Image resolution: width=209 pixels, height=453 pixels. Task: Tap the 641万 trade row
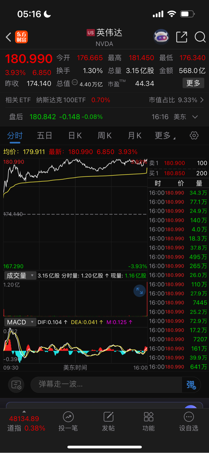[178, 367]
